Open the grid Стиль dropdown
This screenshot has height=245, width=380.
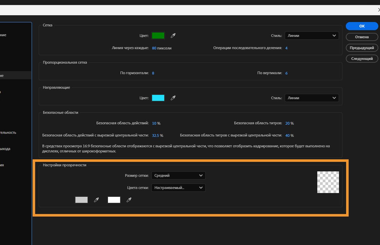coord(312,36)
